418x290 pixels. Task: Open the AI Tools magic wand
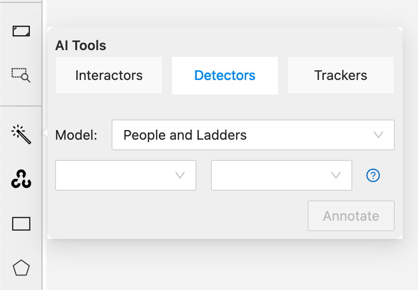[21, 134]
